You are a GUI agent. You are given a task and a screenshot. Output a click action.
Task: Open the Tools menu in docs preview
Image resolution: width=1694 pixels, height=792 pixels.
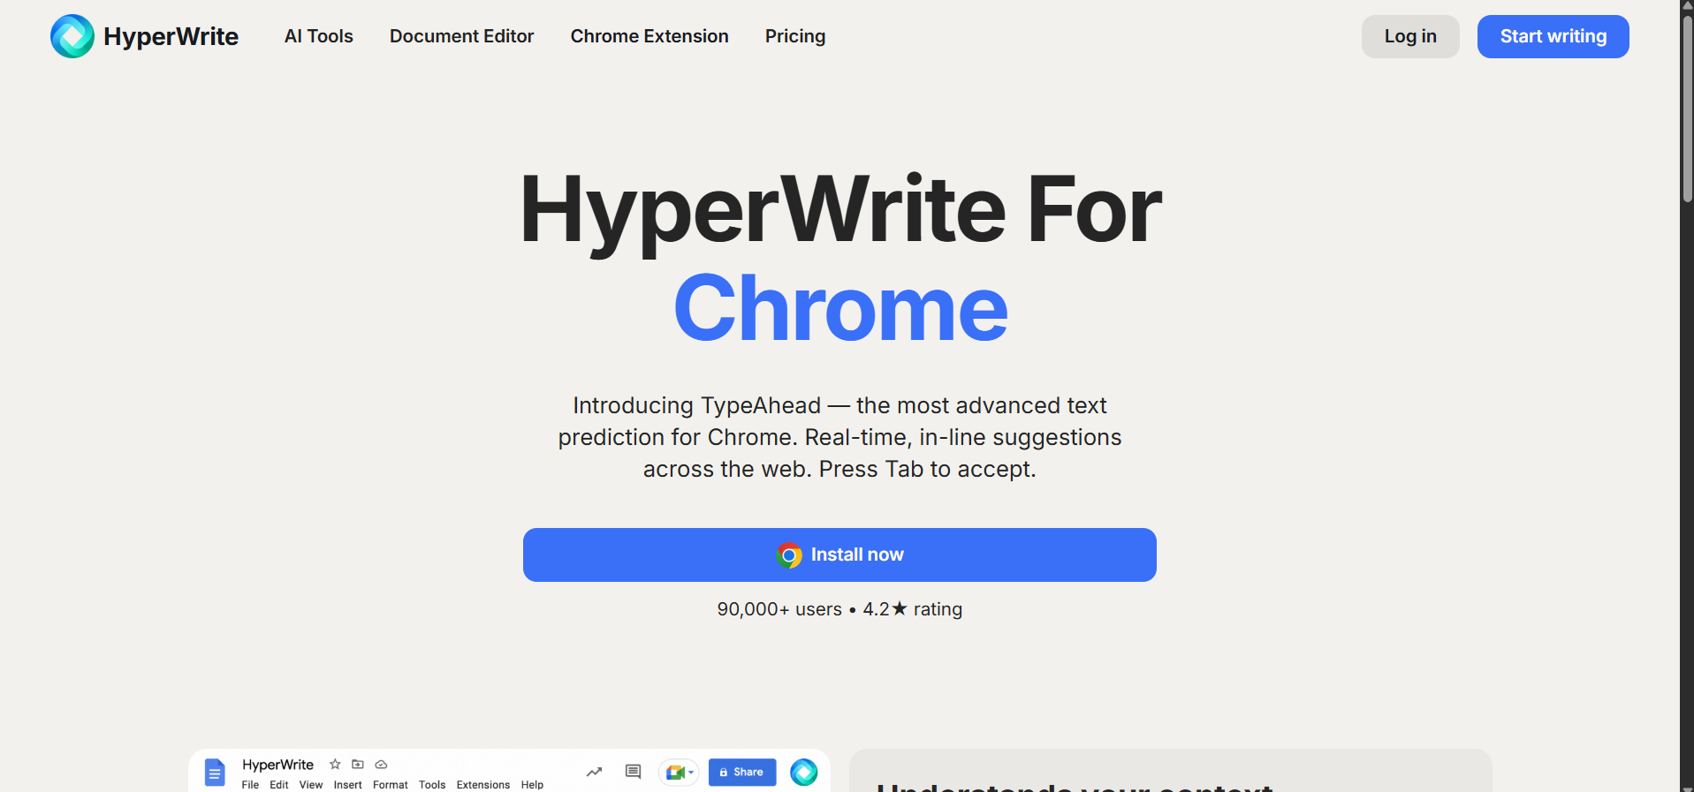pyautogui.click(x=432, y=785)
